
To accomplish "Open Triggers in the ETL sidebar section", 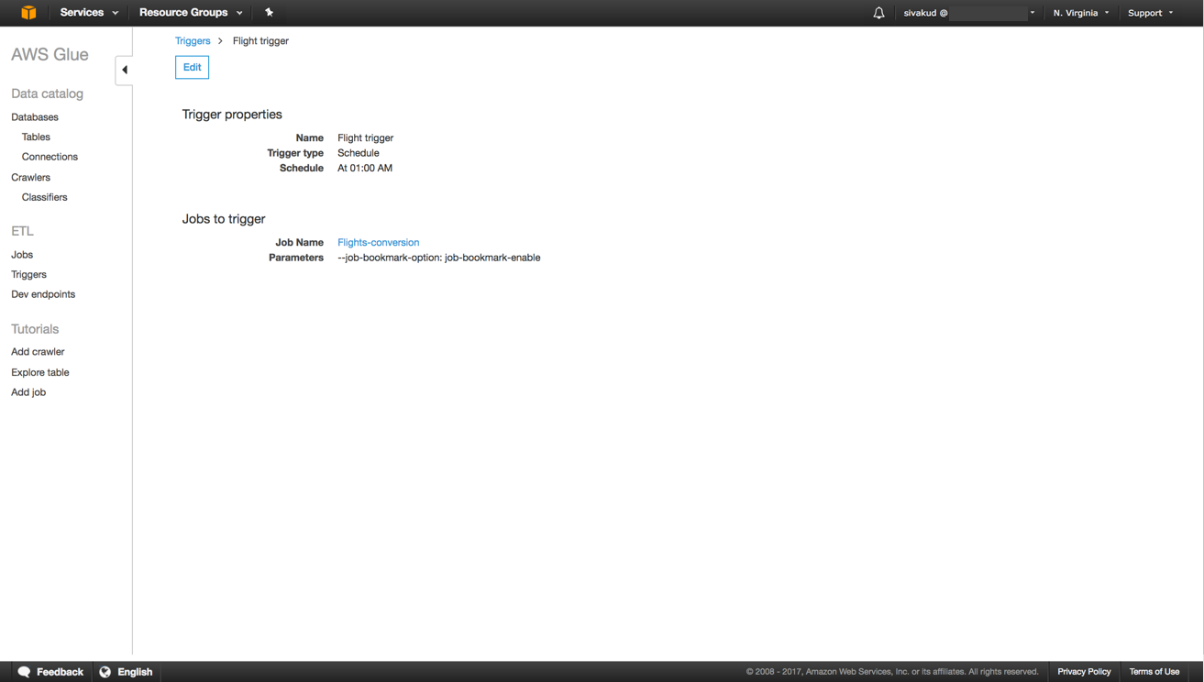I will (x=28, y=275).
